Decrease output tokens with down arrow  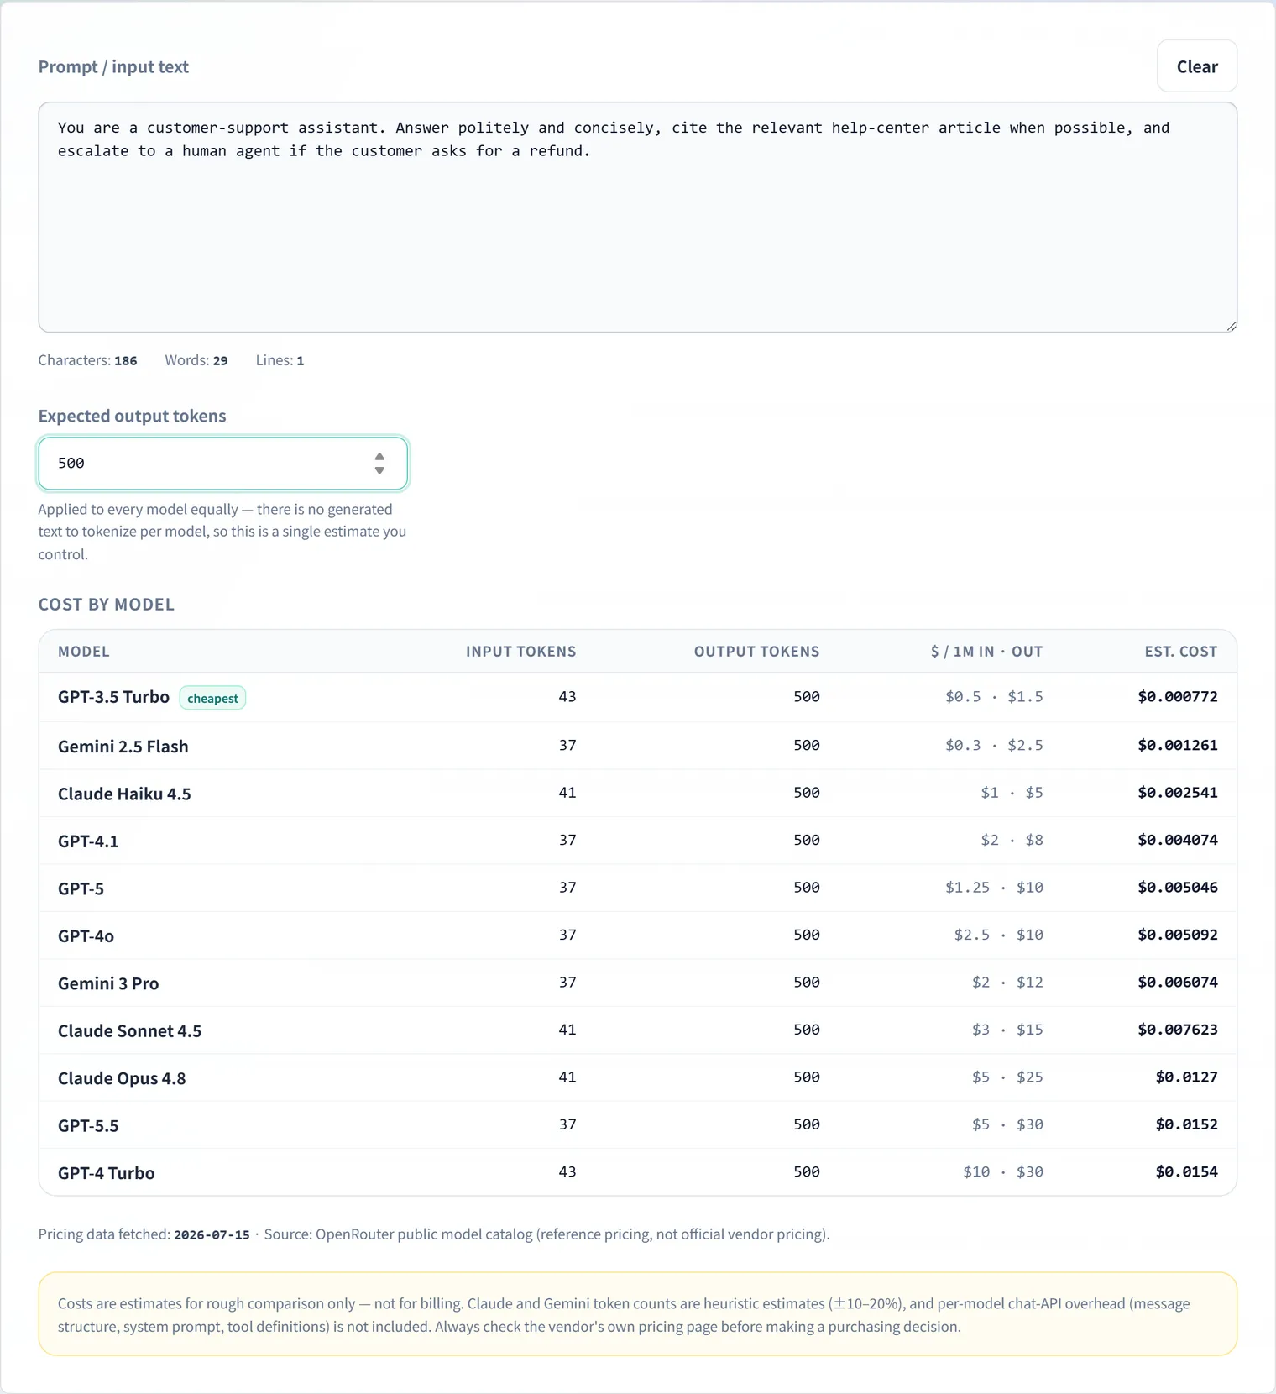pyautogui.click(x=379, y=470)
